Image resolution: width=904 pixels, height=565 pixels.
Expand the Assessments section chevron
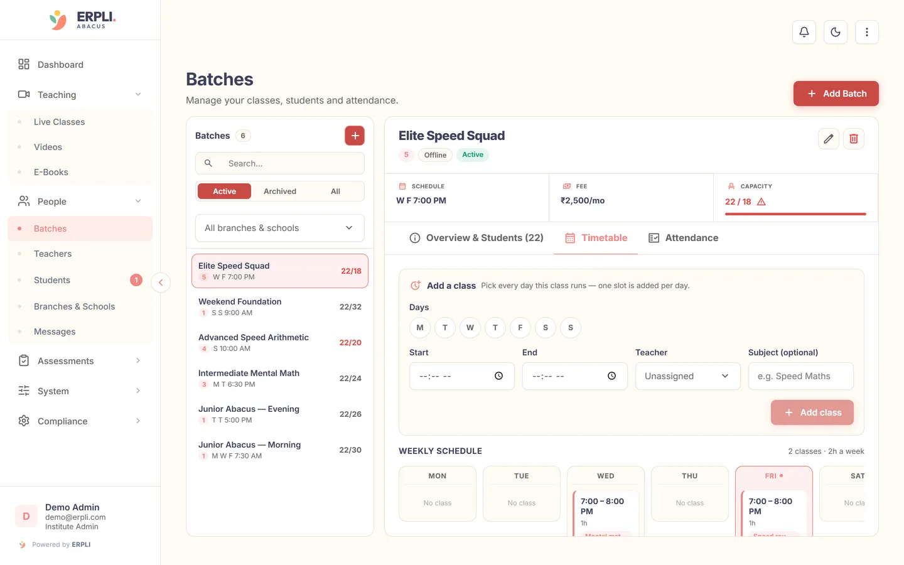pyautogui.click(x=138, y=360)
